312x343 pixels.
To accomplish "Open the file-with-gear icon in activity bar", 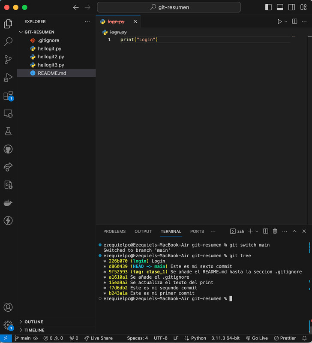I will (x=8, y=185).
